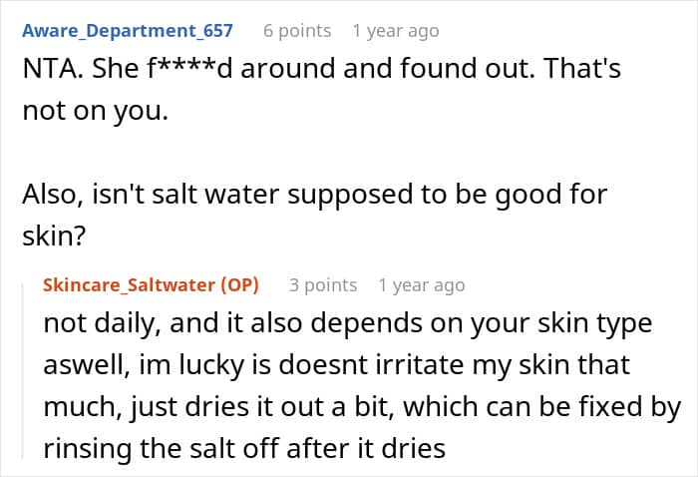Click the 'not on you.' line

(x=95, y=111)
